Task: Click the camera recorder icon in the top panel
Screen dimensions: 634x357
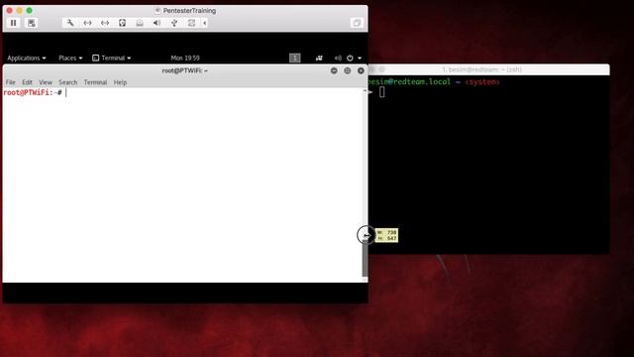Action: (x=319, y=58)
